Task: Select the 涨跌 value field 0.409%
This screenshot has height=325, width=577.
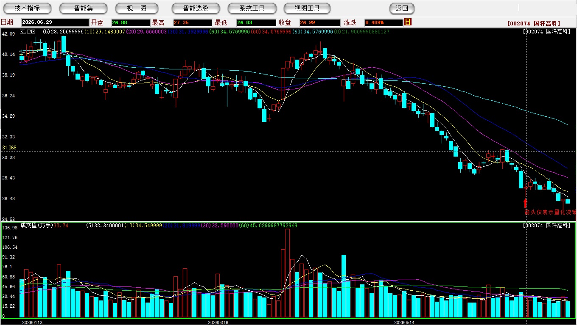Action: click(383, 22)
